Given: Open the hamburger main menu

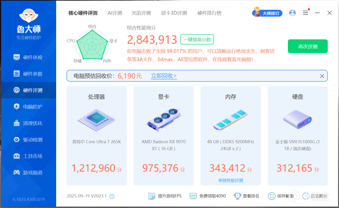Looking at the screenshot, I should pos(305,13).
